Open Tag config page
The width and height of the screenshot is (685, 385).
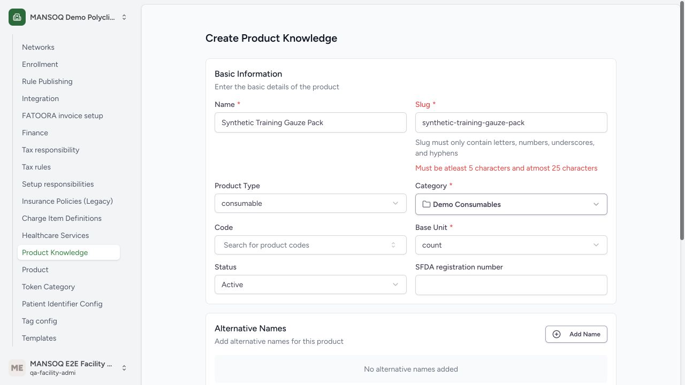[x=68, y=321]
